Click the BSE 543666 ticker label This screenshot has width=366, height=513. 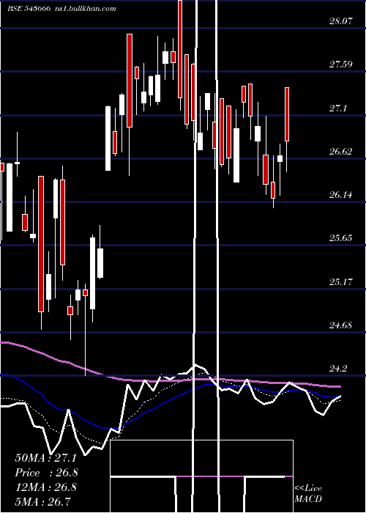29,9
